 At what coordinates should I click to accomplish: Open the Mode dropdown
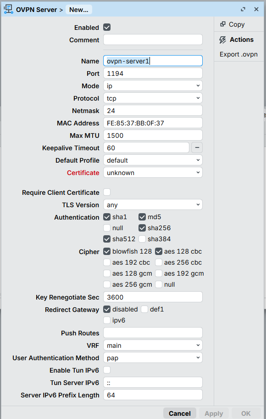(153, 86)
